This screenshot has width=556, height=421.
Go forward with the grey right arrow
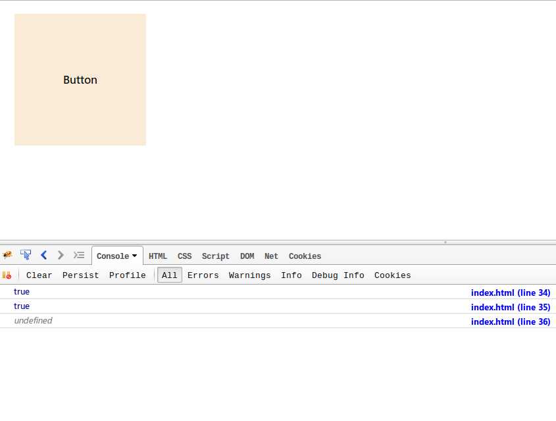click(61, 255)
